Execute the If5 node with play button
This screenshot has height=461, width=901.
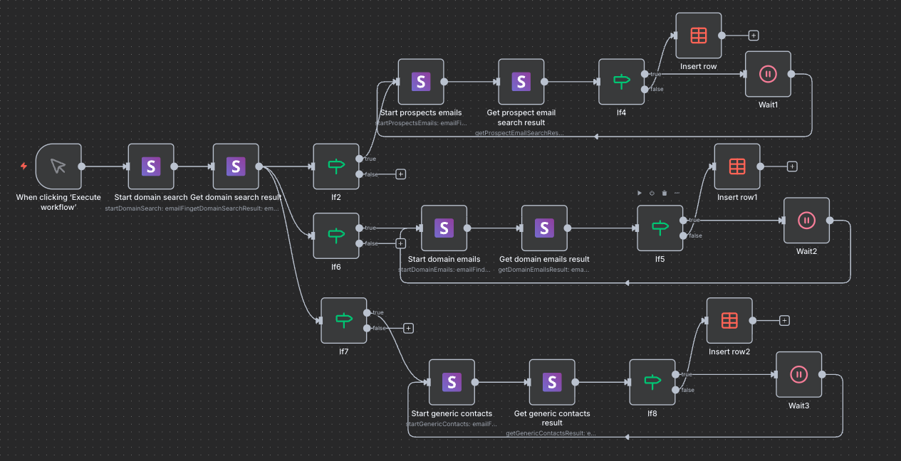point(639,193)
